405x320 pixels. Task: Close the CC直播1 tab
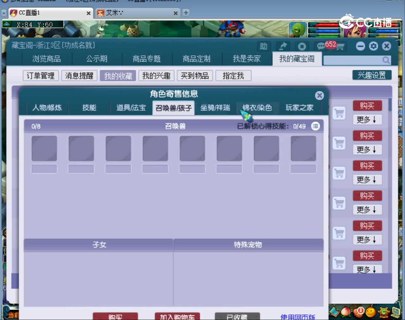[x=89, y=13]
